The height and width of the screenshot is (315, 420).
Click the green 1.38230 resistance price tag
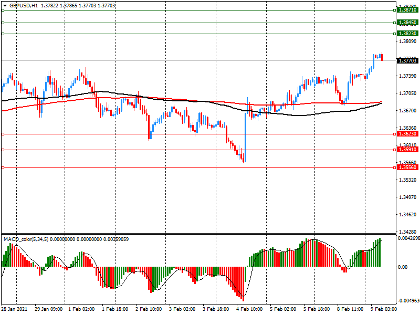point(407,33)
